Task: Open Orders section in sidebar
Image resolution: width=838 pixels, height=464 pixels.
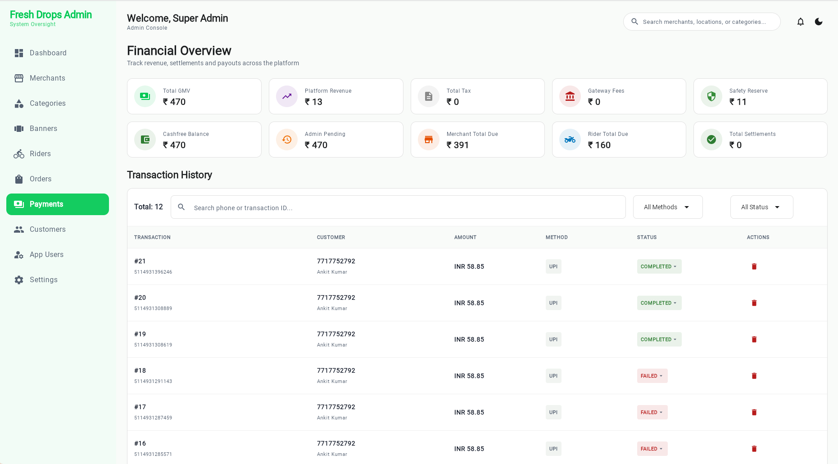Action: point(58,179)
